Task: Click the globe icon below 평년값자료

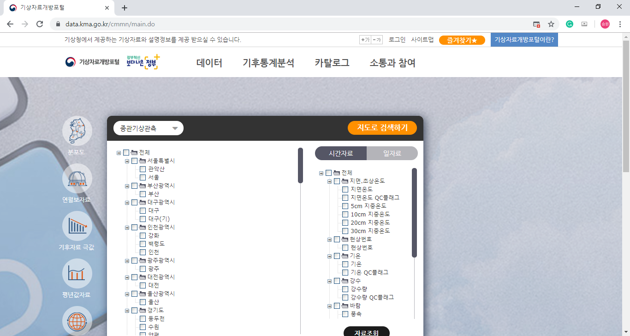Action: pyautogui.click(x=77, y=321)
